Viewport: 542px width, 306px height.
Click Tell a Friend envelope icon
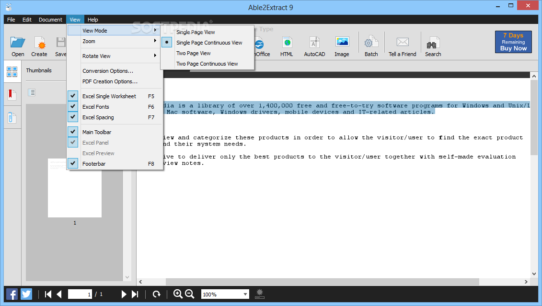(403, 42)
